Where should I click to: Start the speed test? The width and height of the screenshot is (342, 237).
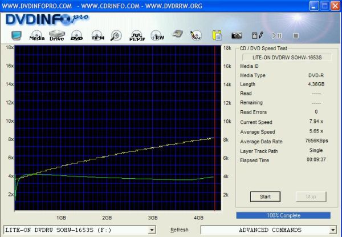coord(265,197)
